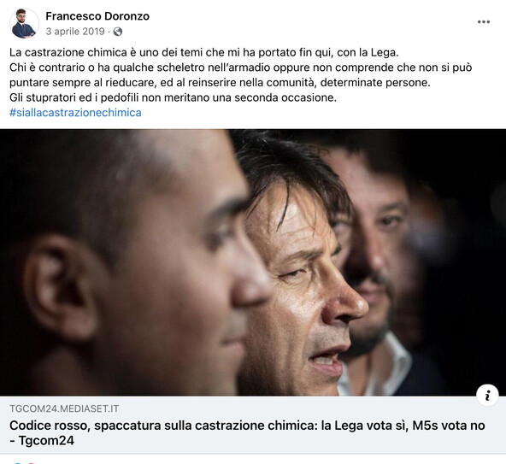Click the red Love reaction icon
Viewport: 506px width, 464px height.
(x=31, y=462)
